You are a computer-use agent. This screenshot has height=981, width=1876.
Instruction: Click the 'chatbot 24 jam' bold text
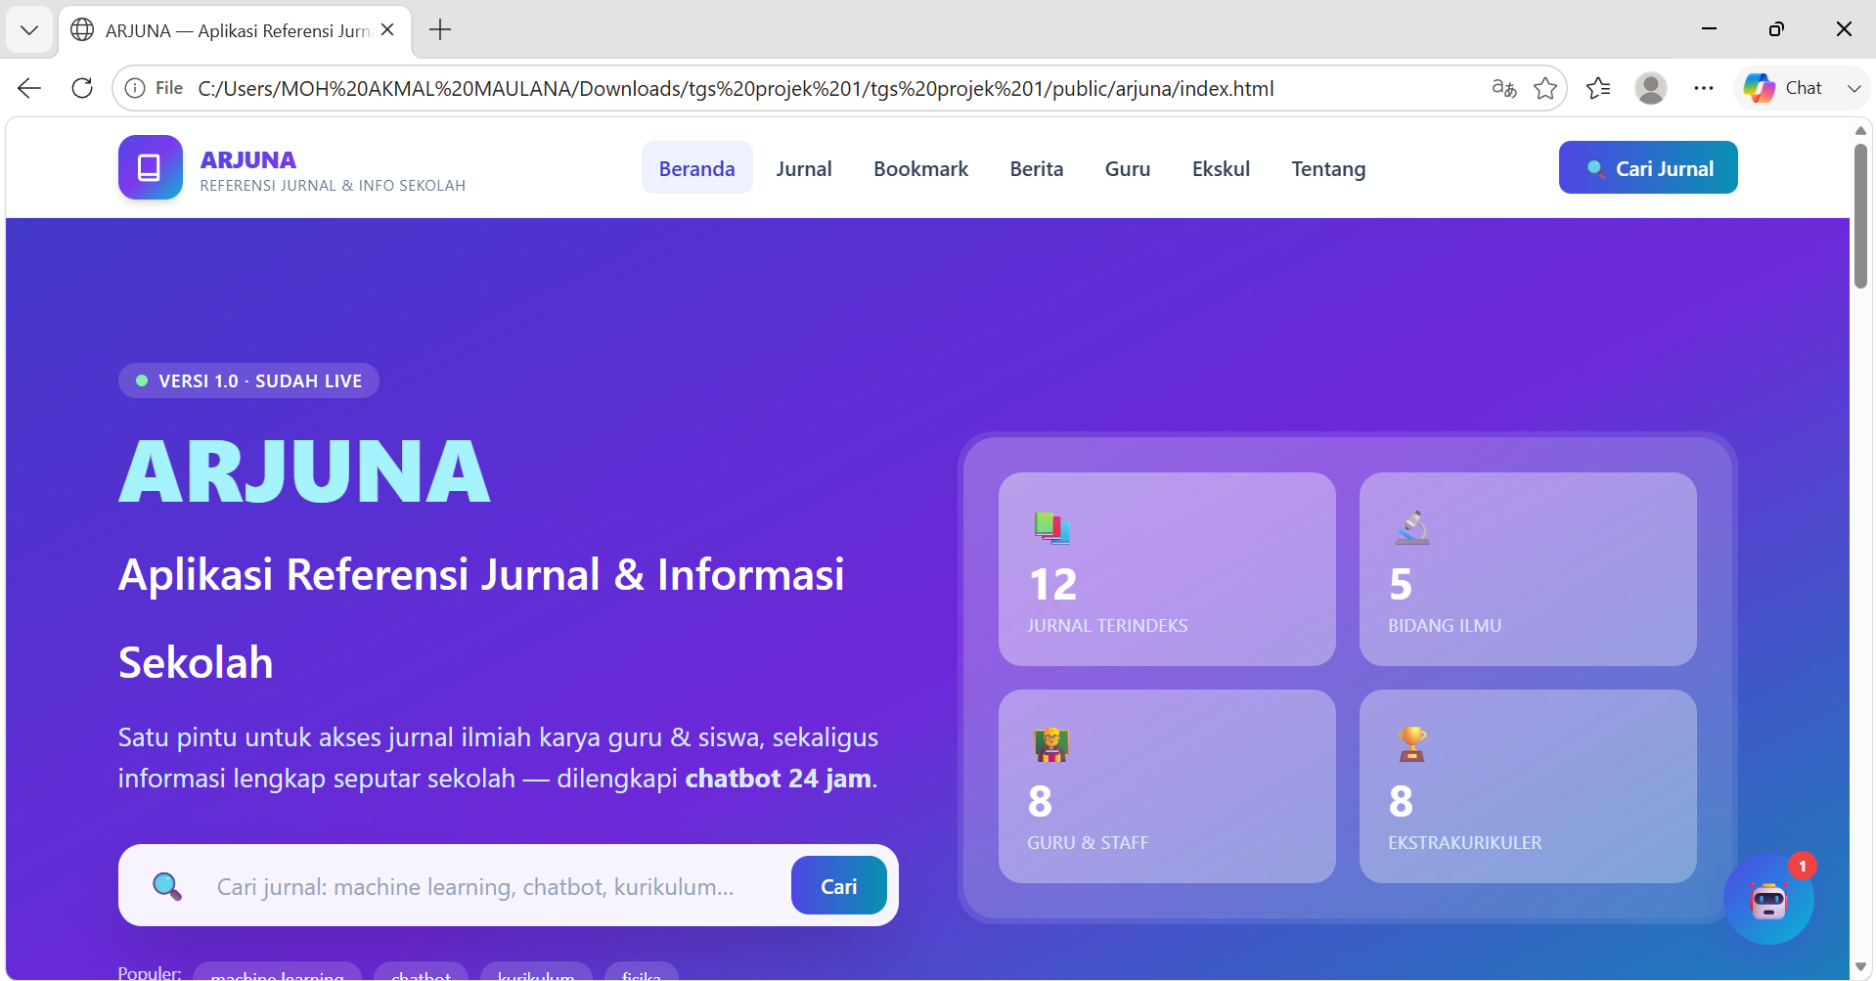click(x=778, y=779)
